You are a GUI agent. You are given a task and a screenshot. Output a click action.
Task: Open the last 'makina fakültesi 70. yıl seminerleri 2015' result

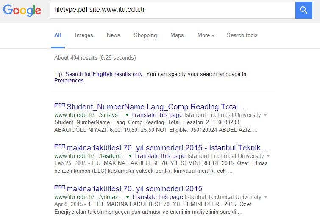click(x=134, y=189)
